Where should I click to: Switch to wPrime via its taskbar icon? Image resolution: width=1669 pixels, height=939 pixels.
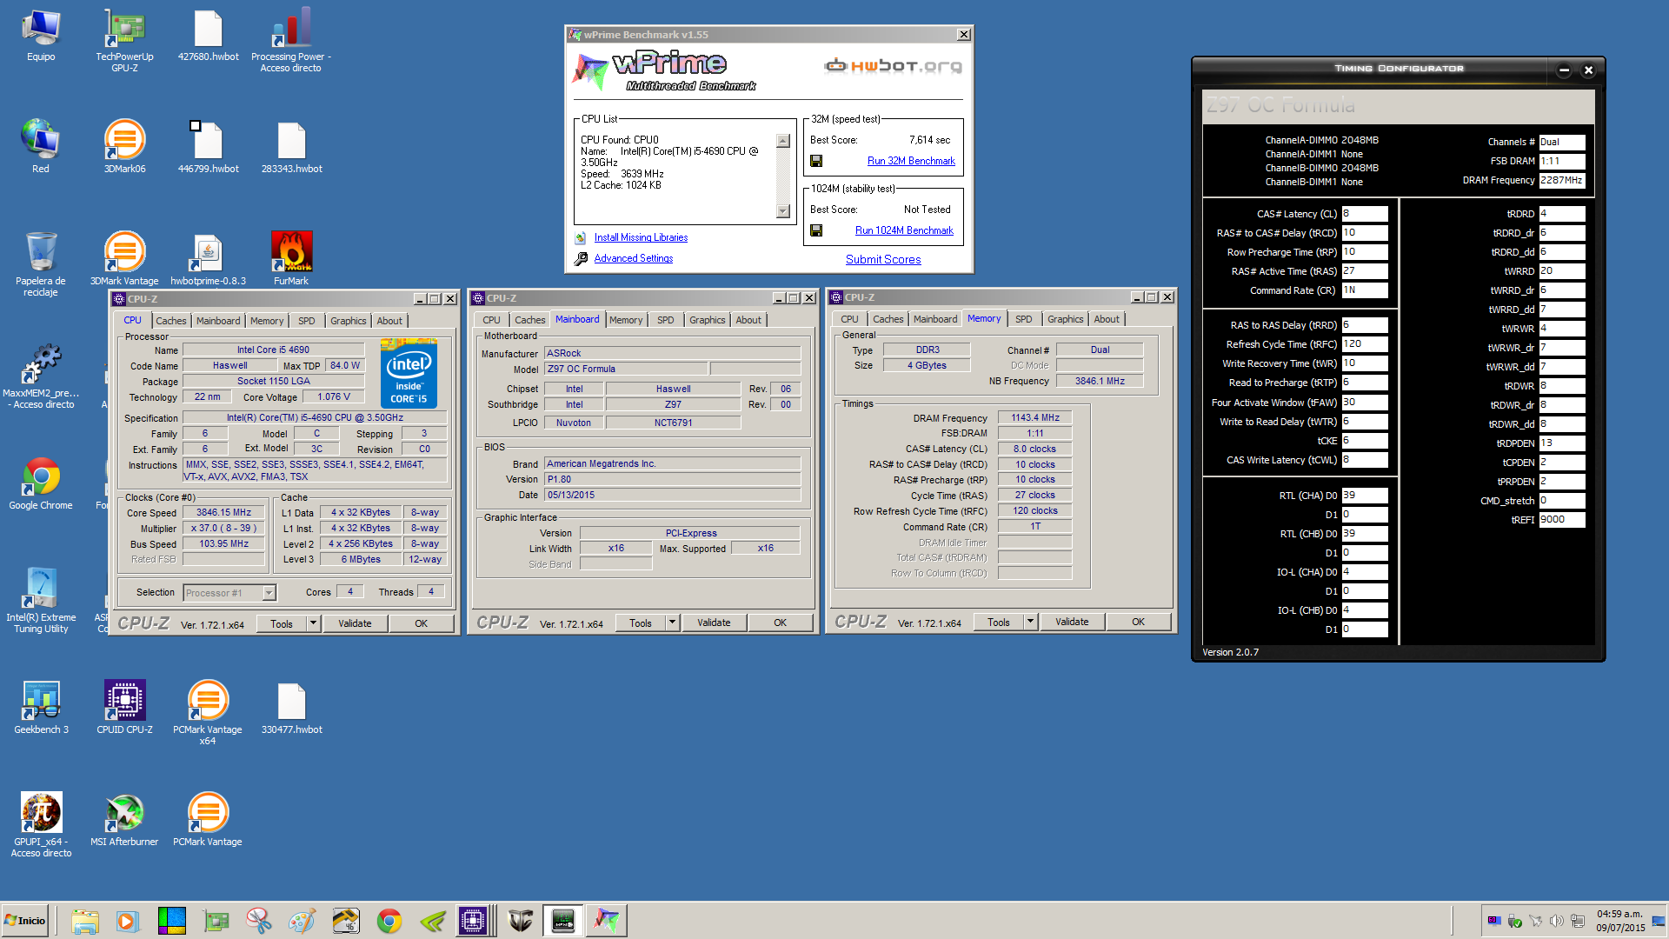point(606,920)
